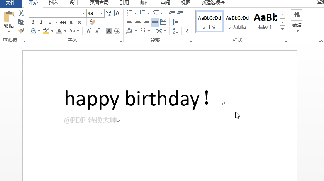Click the Phonetic Guide wén icon
Image resolution: width=324 pixels, height=181 pixels.
point(109,13)
